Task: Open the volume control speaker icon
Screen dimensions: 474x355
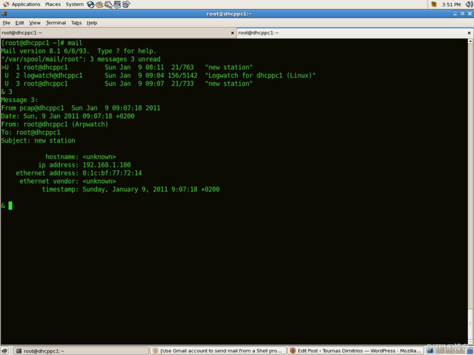Action: click(469, 4)
